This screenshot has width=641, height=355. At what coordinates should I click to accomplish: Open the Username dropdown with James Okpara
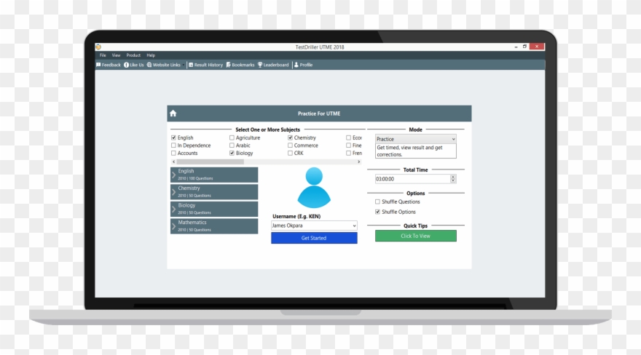coord(314,226)
